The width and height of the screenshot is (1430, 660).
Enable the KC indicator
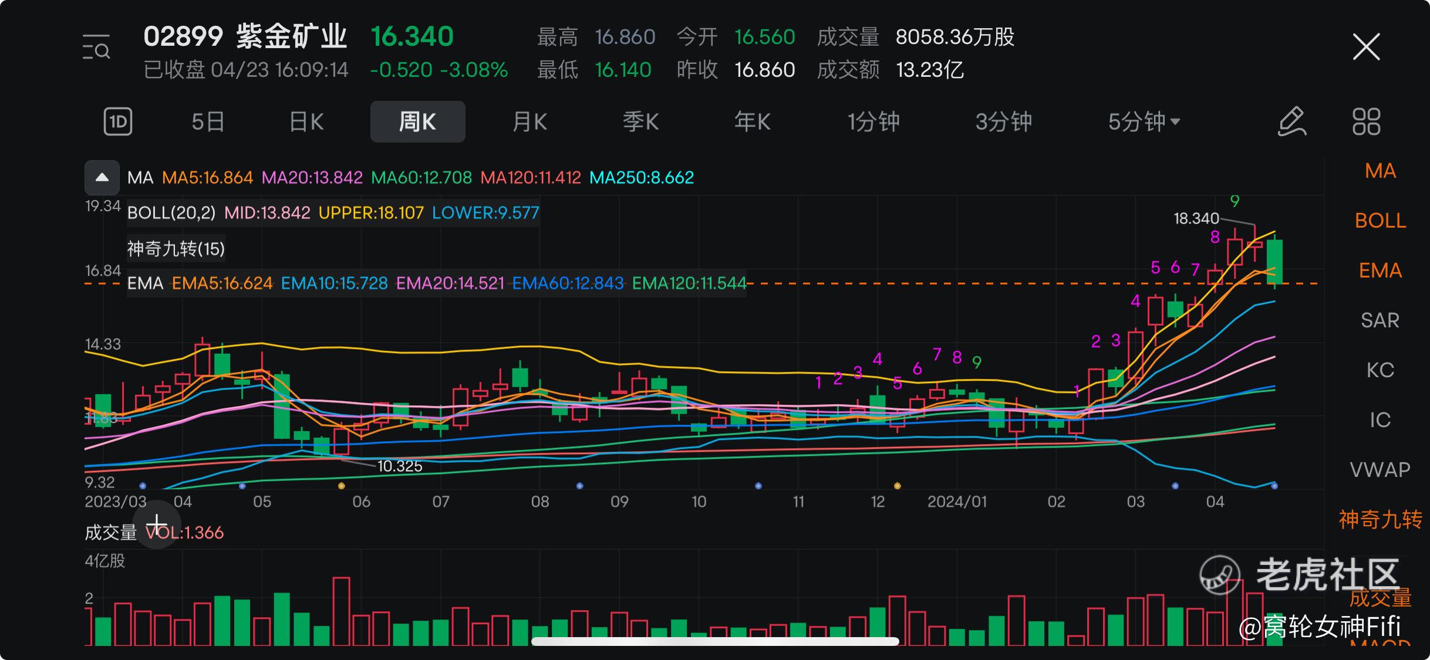(x=1380, y=370)
